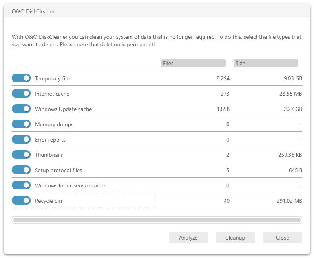Image resolution: width=314 pixels, height=258 pixels.
Task: Click the progress bar at bottom
Action: (157, 220)
